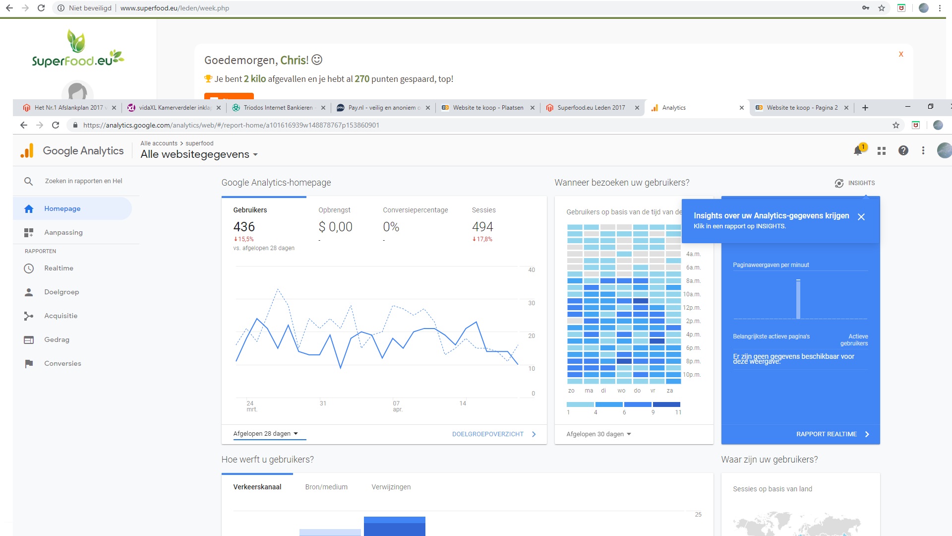Click the Google account avatar in Analytics

(x=944, y=150)
